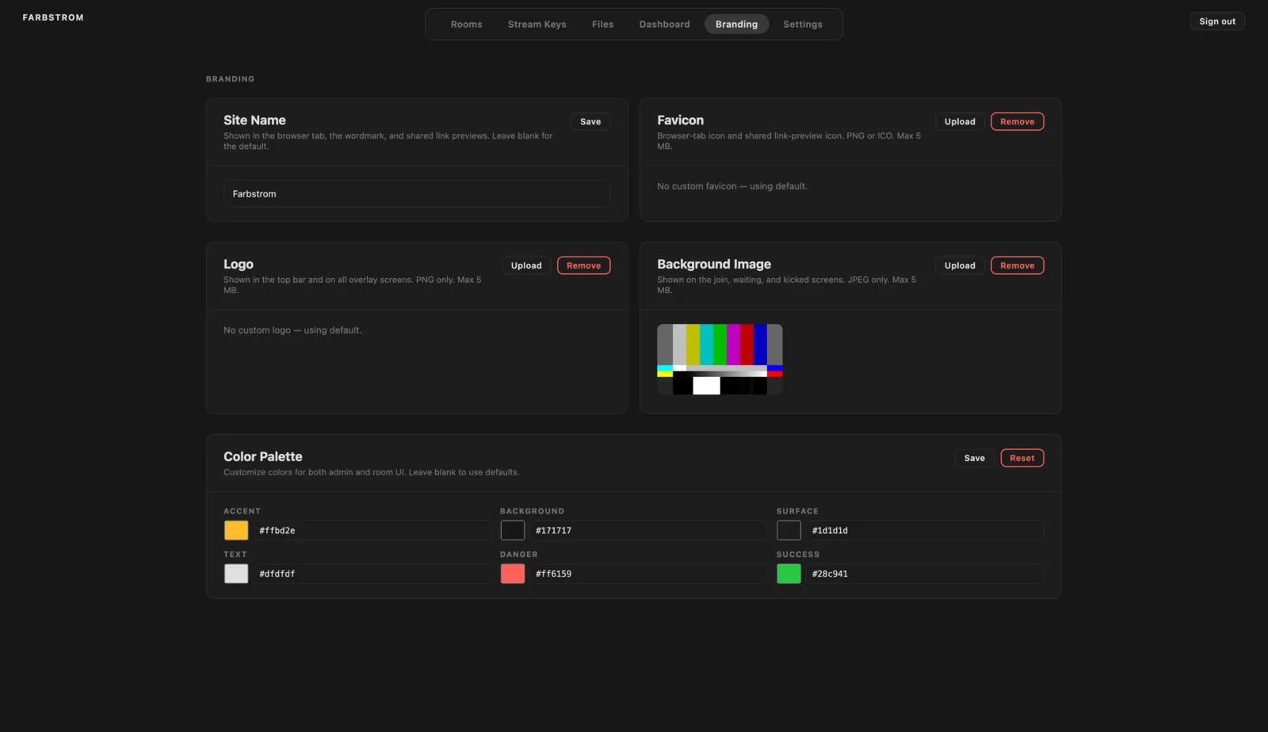Edit the Text hex field #dfdfdf
The height and width of the screenshot is (732, 1268).
tap(372, 574)
